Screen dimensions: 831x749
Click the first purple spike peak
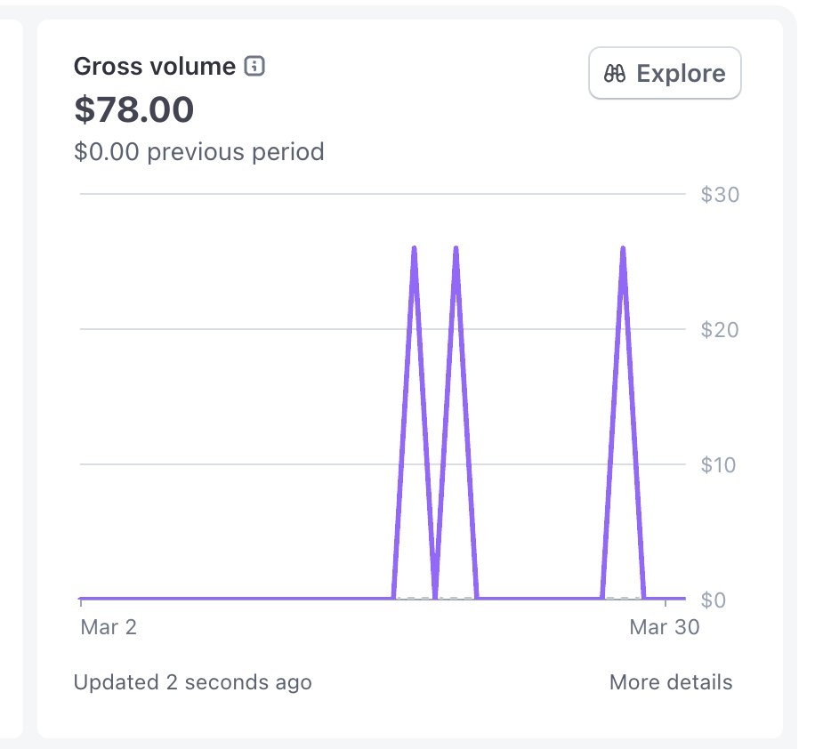click(x=415, y=249)
